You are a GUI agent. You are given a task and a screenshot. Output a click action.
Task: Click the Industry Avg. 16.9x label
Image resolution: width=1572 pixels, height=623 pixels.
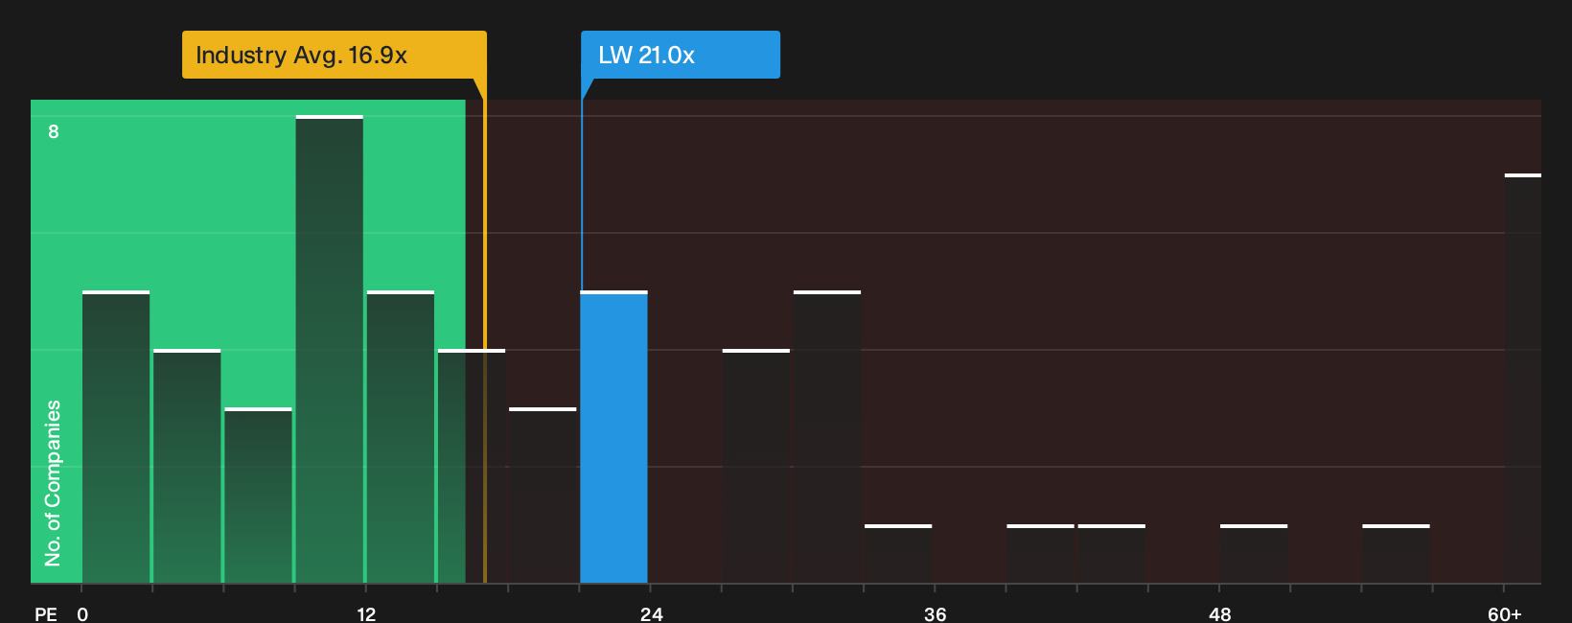(x=335, y=55)
